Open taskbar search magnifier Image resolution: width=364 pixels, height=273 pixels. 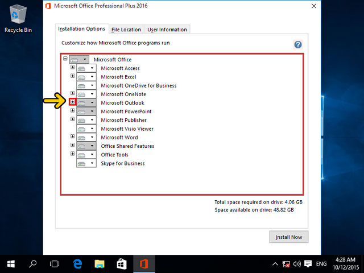(32, 264)
